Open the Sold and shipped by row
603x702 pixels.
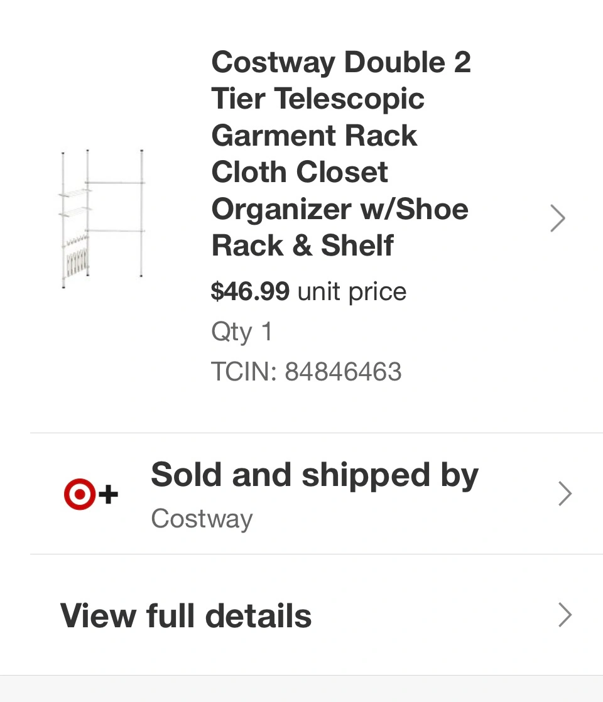point(317,494)
